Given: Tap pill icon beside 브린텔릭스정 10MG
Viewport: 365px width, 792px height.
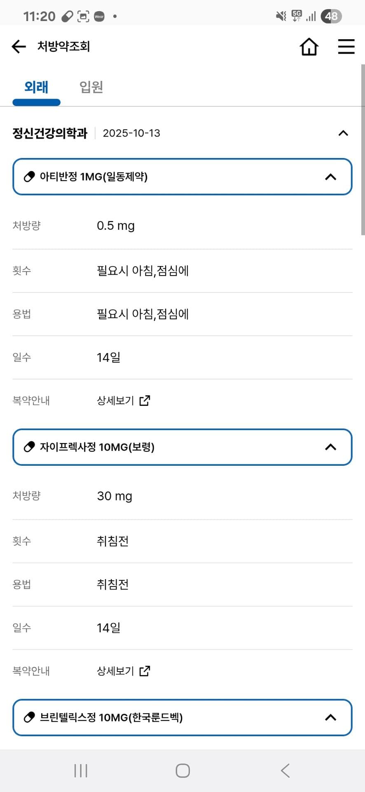Looking at the screenshot, I should tap(29, 717).
